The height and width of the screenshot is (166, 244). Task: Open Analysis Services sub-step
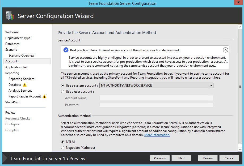(20, 91)
